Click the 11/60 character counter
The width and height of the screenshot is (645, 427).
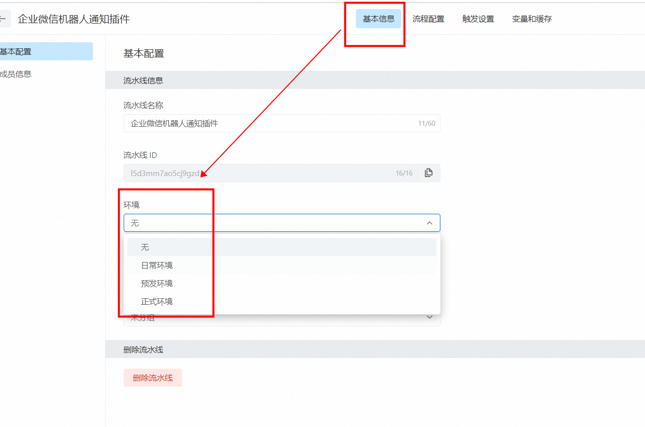click(x=427, y=123)
